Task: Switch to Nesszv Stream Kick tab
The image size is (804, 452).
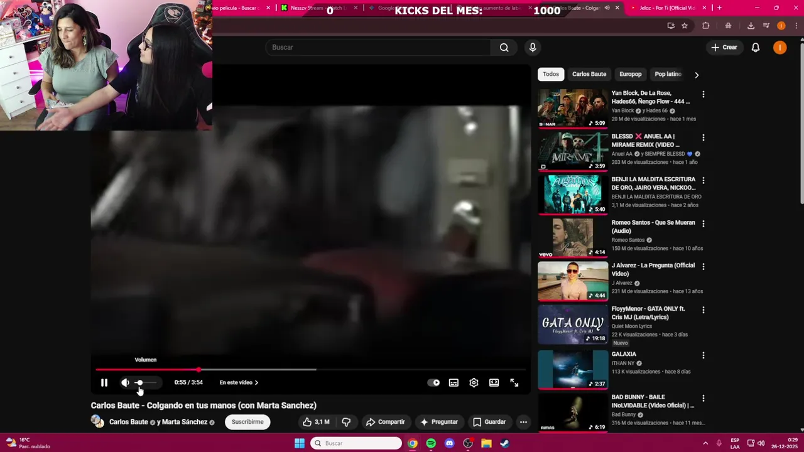Action: click(320, 8)
